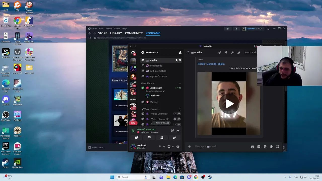Viewport: 322px width, 181px height.
Task: Open the sticker picker in message bar
Action: (x=265, y=147)
